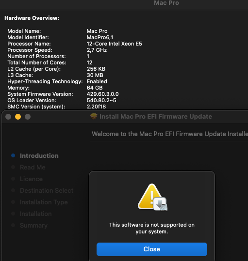The width and height of the screenshot is (248, 261).
Task: Select the Destination Select step
Action: pyautogui.click(x=47, y=191)
